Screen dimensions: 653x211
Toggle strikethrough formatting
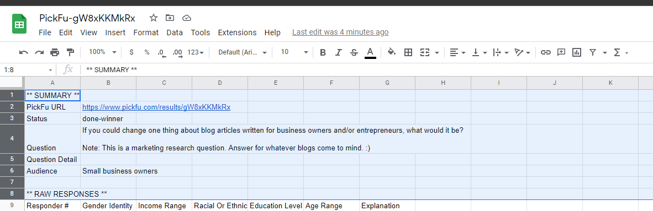pos(354,52)
